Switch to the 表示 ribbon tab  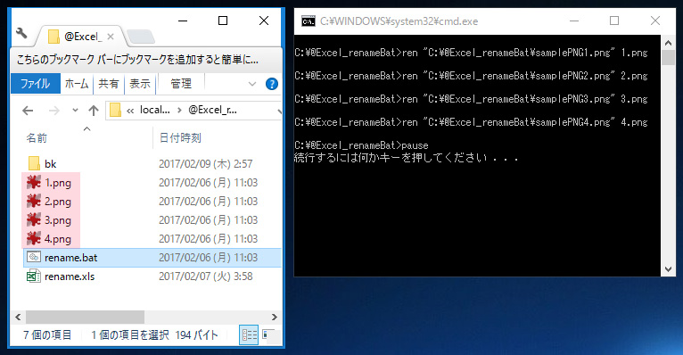(x=140, y=84)
